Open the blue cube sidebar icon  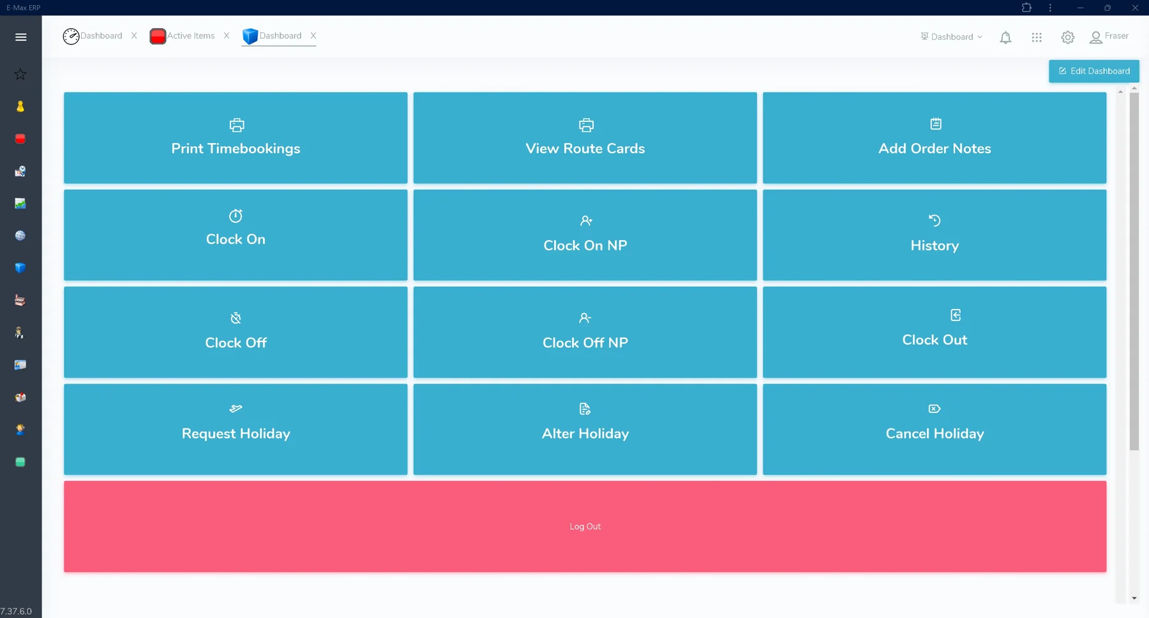[20, 268]
